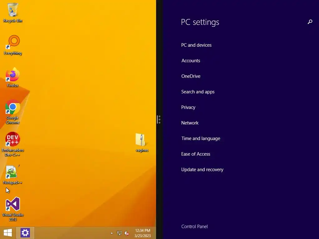319x239 pixels.
Task: Open Update and recovery settings
Action: coord(202,170)
